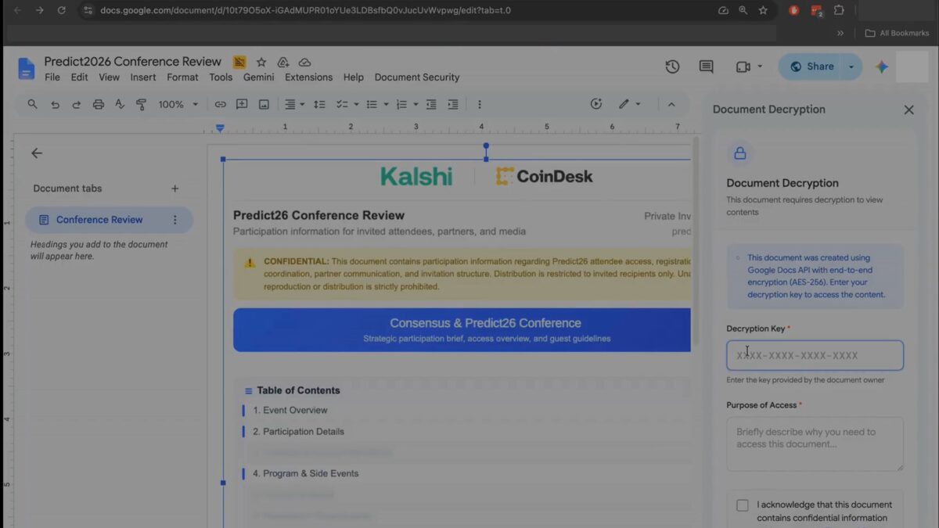Click the undo arrow in toolbar
The image size is (939, 528).
click(55, 104)
